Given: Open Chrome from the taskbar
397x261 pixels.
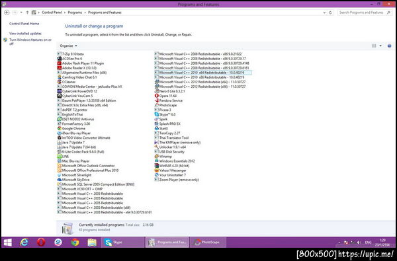Looking at the screenshot, I should [75, 242].
